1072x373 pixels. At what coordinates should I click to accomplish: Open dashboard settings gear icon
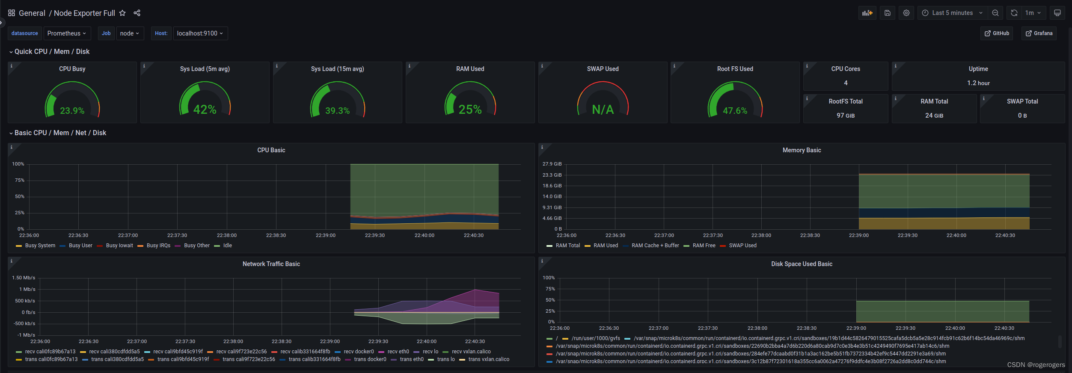[x=906, y=13]
